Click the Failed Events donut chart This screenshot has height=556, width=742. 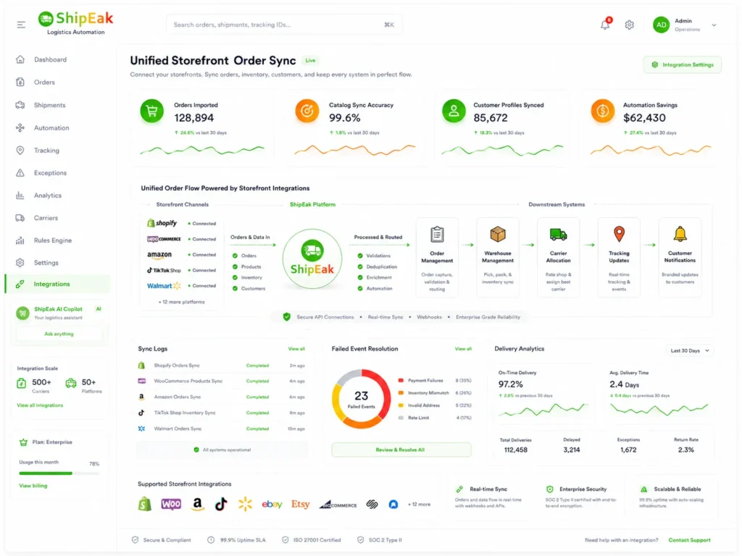pyautogui.click(x=361, y=399)
